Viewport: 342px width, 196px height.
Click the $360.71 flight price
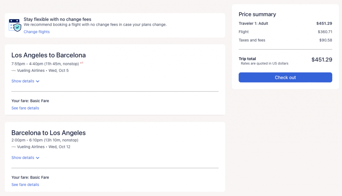[x=325, y=32]
